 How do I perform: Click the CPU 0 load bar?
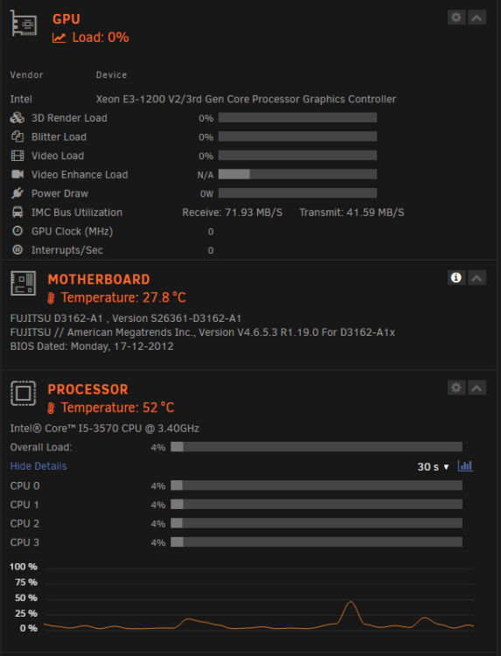click(x=317, y=485)
